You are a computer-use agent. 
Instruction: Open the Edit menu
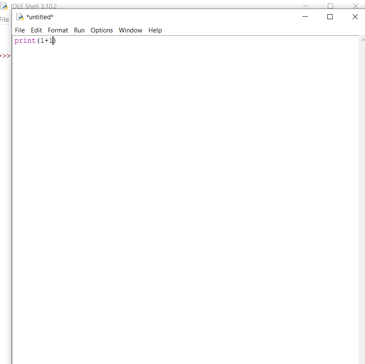36,30
